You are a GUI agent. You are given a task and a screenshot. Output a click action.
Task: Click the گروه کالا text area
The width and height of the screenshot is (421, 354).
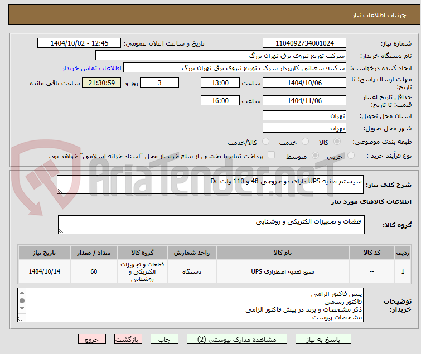(x=211, y=225)
